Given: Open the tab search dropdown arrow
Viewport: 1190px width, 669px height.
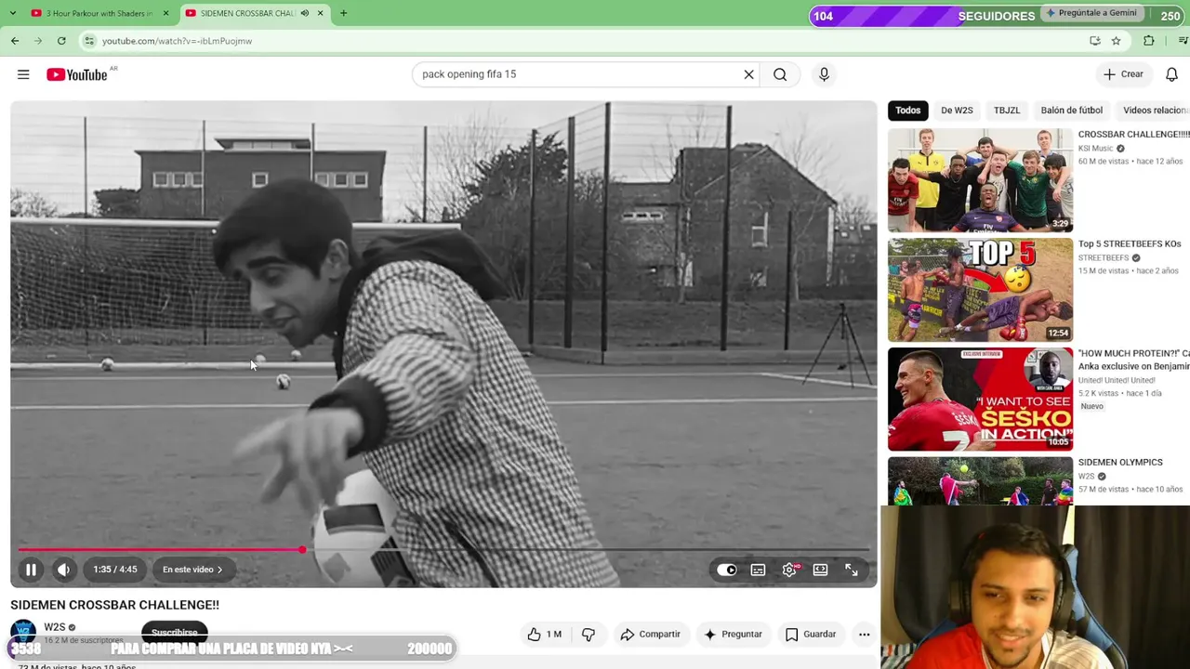Looking at the screenshot, I should coord(12,13).
